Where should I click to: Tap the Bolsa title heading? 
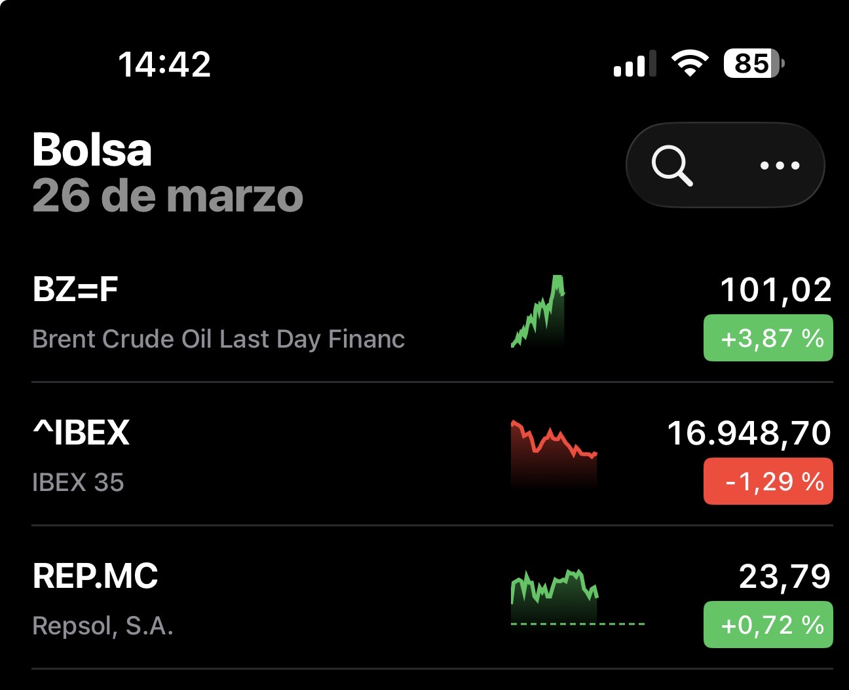pyautogui.click(x=92, y=149)
